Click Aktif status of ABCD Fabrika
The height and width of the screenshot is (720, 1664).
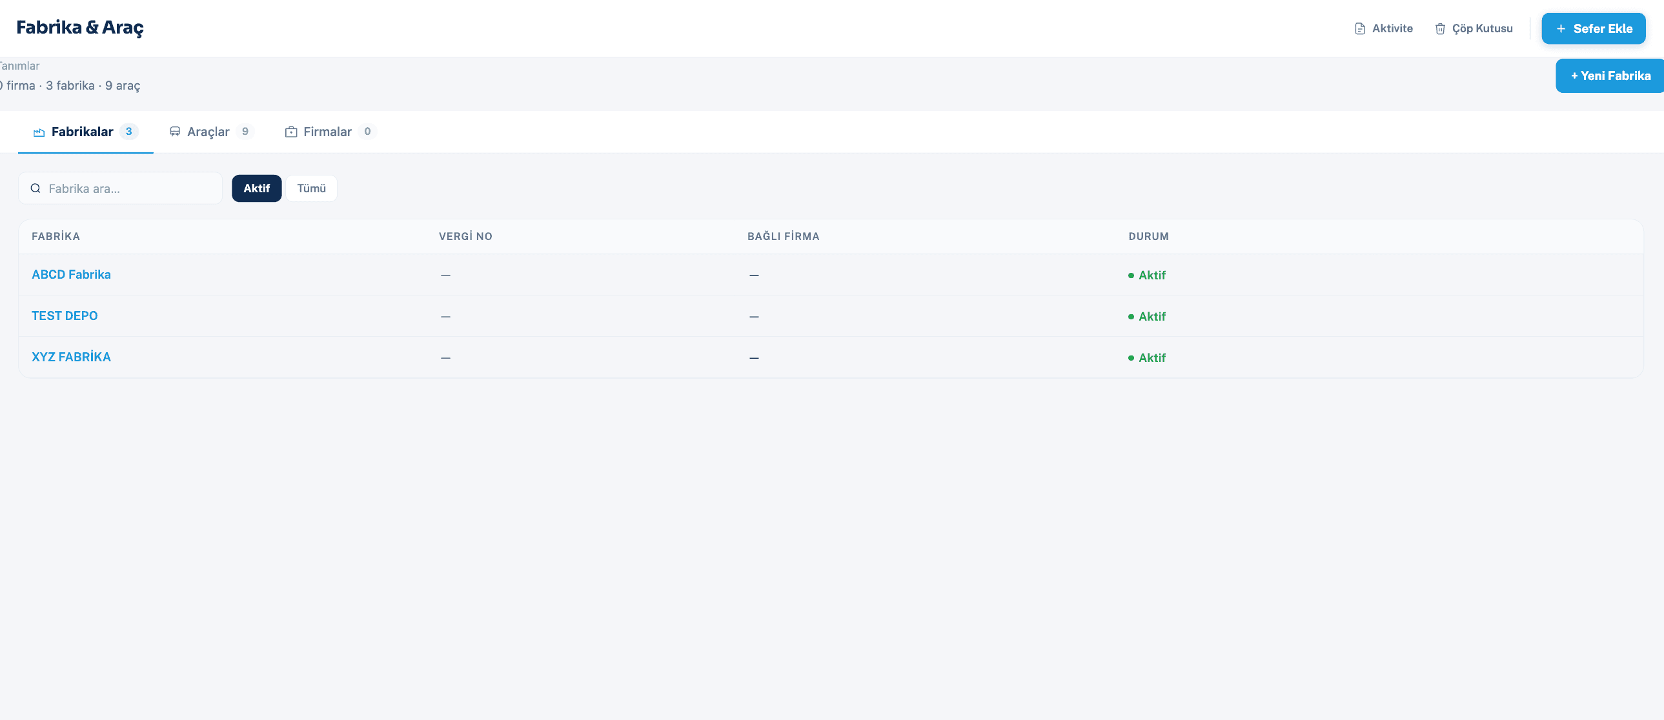point(1147,275)
